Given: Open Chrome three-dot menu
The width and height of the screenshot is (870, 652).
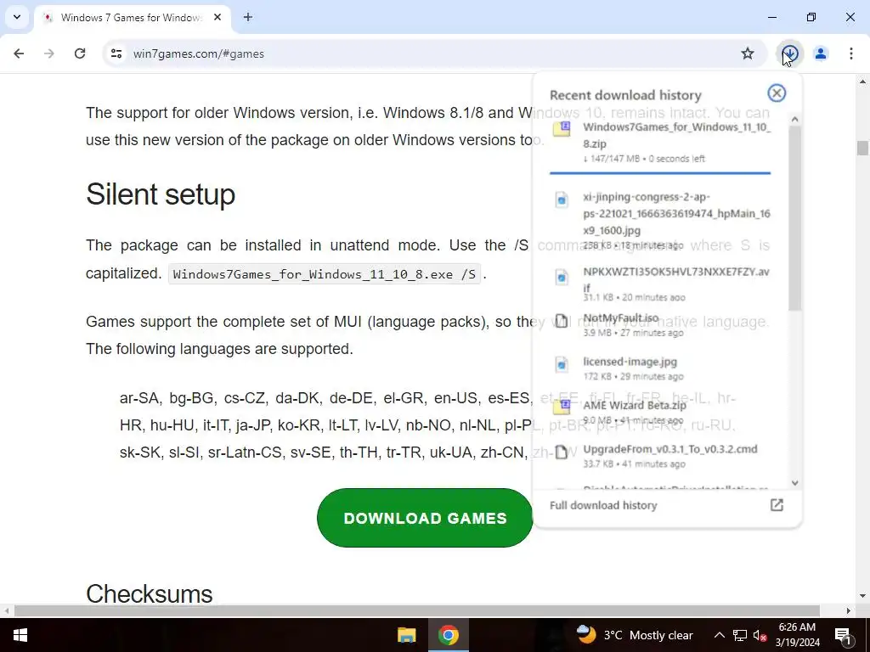Looking at the screenshot, I should pyautogui.click(x=851, y=53).
